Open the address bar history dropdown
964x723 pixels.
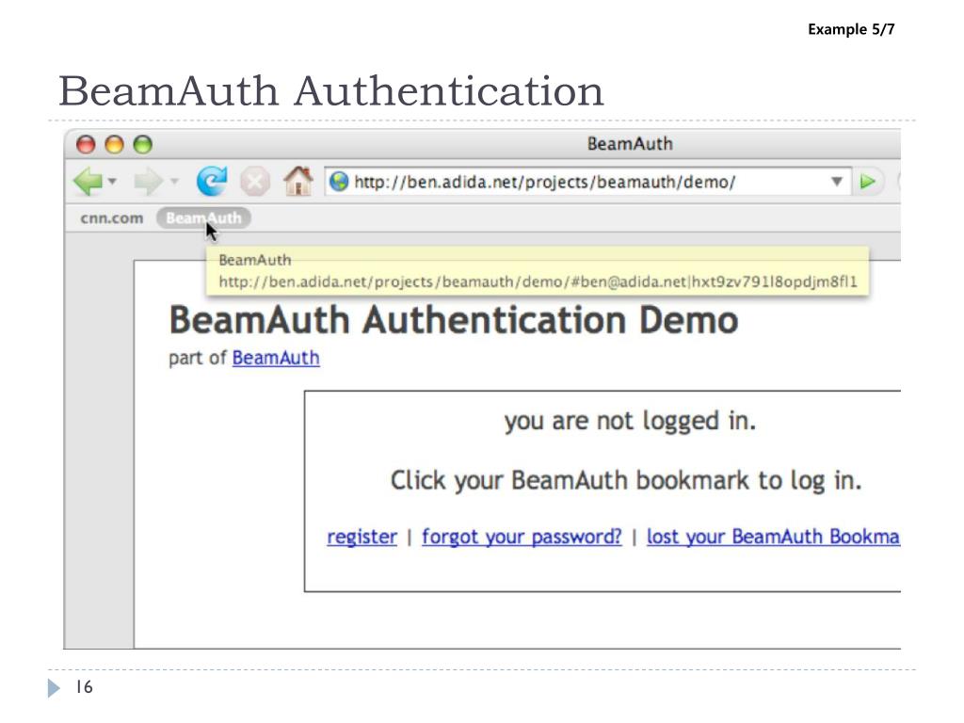click(836, 182)
